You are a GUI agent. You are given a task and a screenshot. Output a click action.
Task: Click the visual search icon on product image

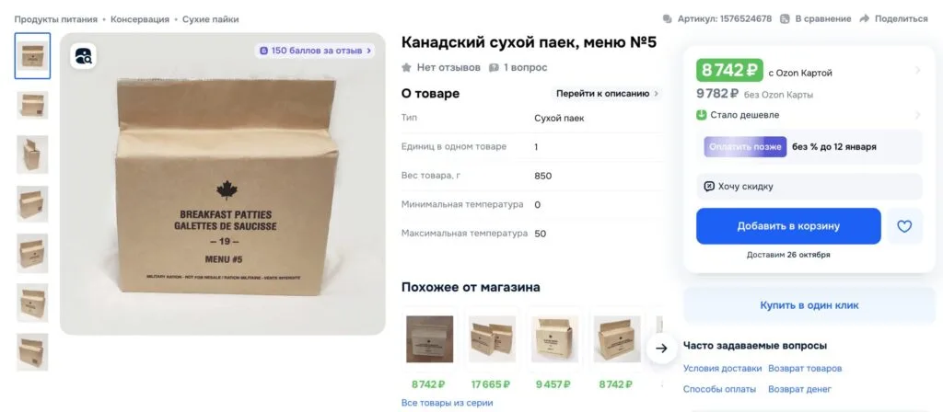pyautogui.click(x=83, y=56)
